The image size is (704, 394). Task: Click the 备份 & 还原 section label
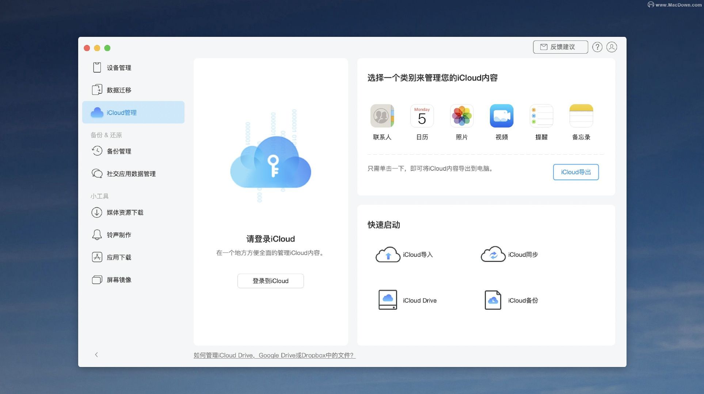[106, 135]
